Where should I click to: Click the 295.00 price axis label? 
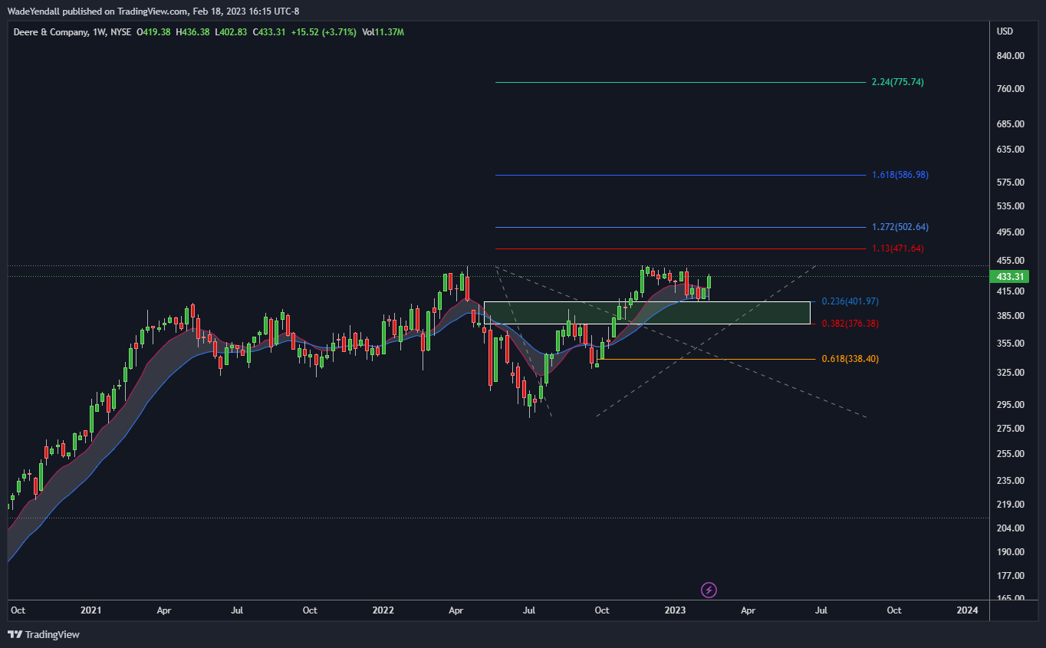pos(1010,405)
